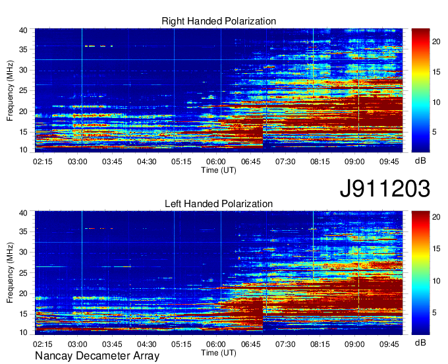
Task: Click the 'Nancay Decameter Array' caption
Action: (x=97, y=356)
